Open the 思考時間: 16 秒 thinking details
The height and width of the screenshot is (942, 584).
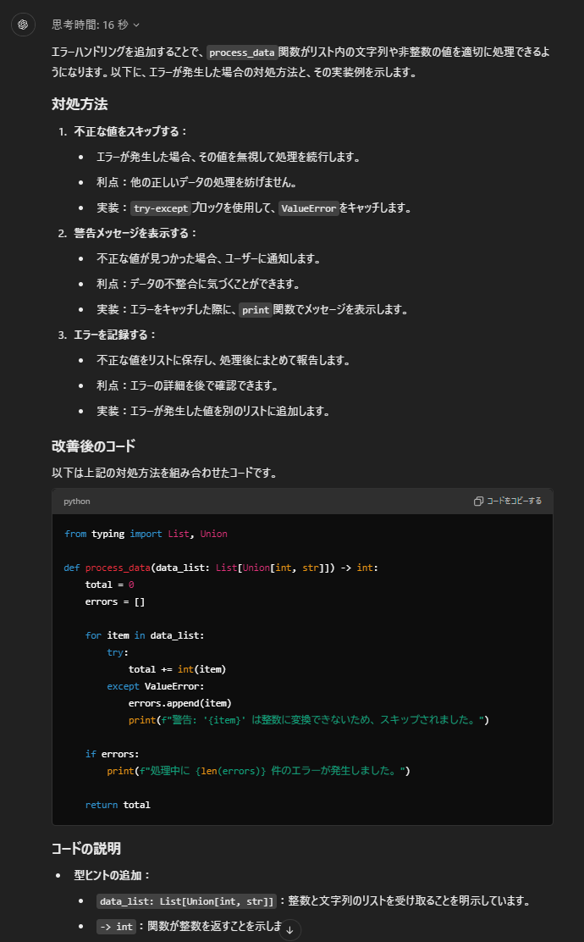89,25
